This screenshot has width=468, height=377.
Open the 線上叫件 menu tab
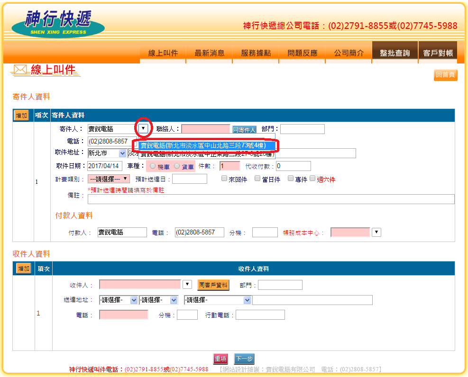click(163, 53)
